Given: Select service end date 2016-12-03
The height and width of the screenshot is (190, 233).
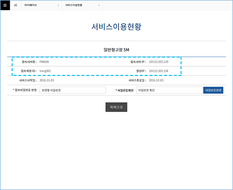Looking at the screenshot, I should [x=156, y=80].
